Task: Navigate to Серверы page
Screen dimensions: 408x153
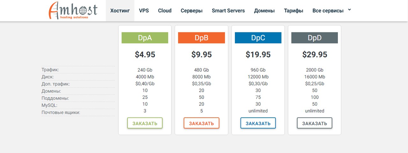Action: (x=192, y=10)
